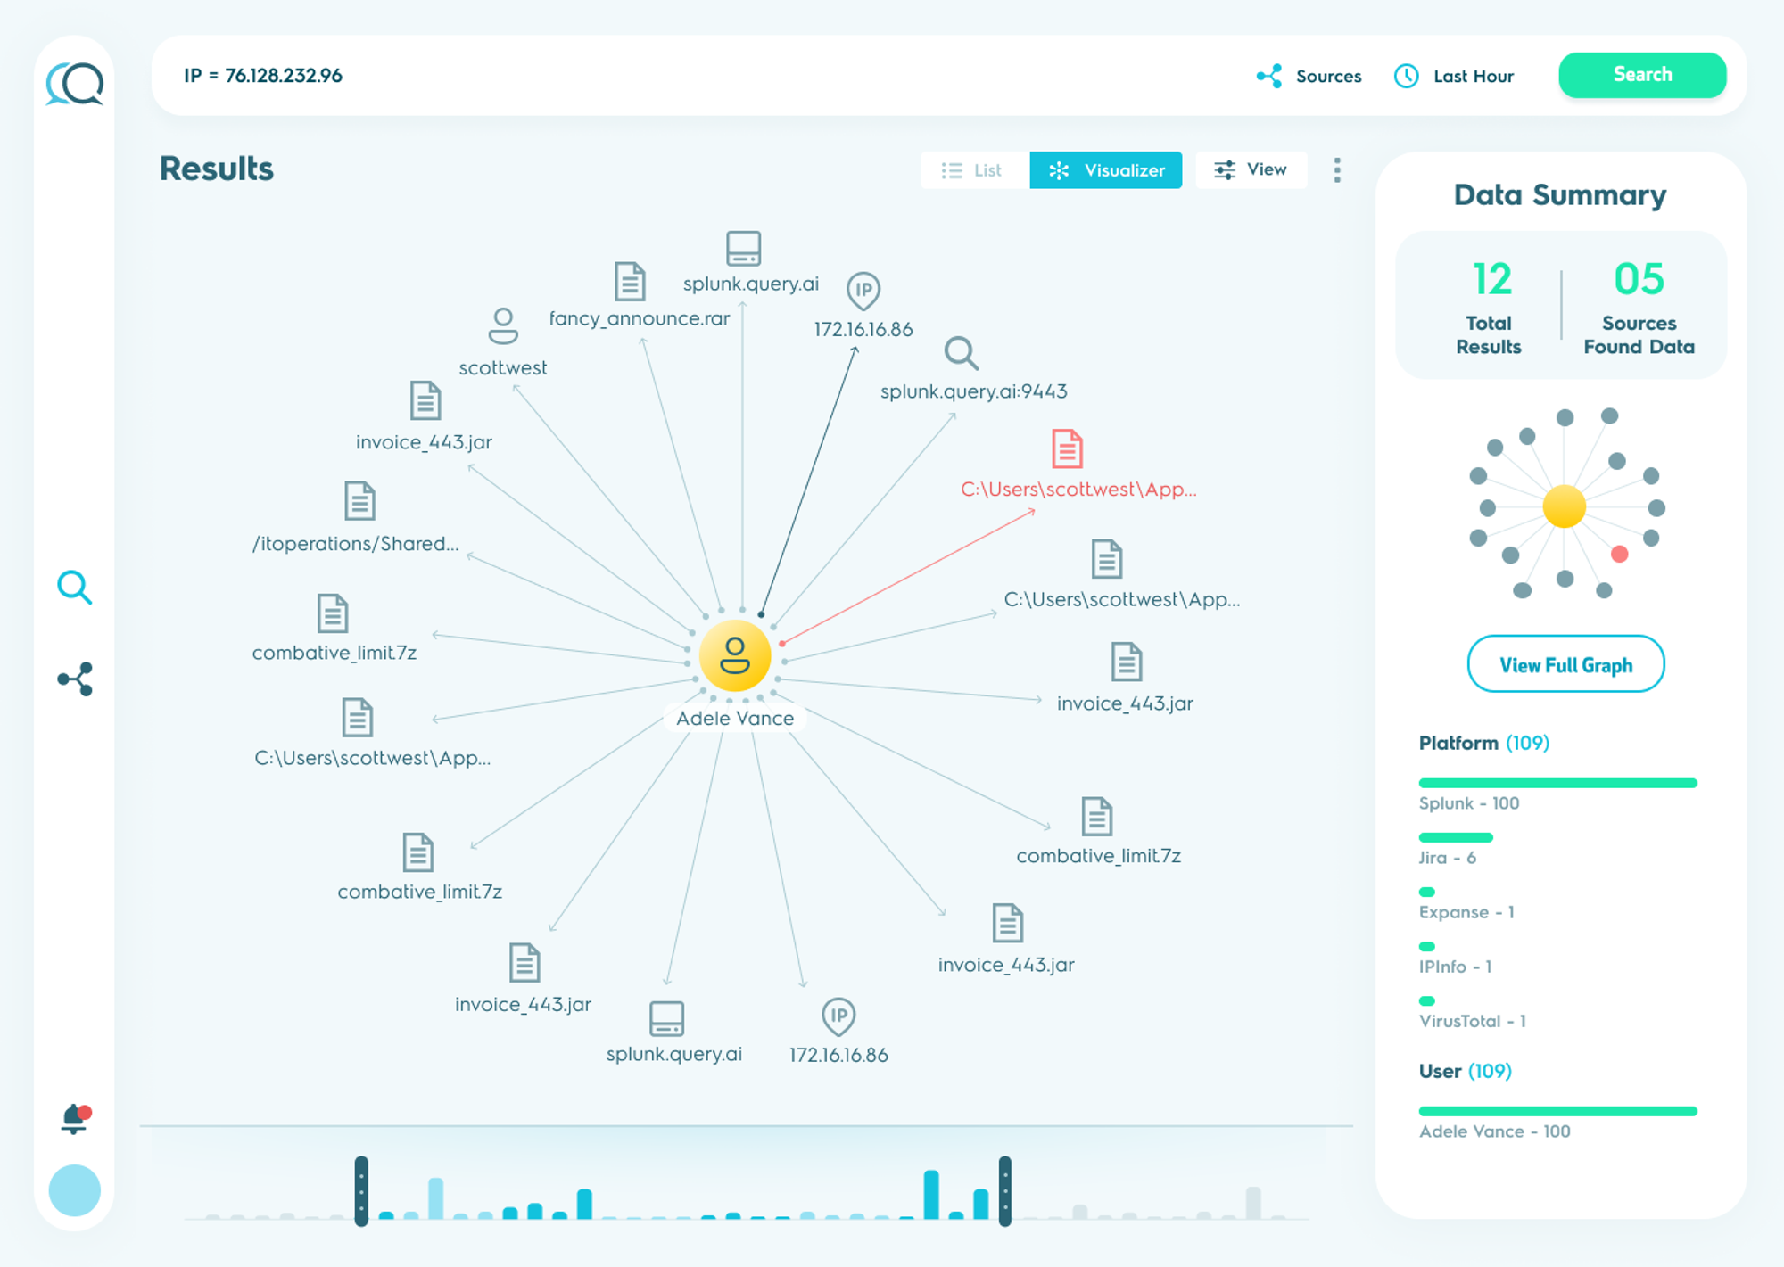Viewport: 1784px width, 1267px height.
Task: Click the search icon in left sidebar
Action: point(74,588)
